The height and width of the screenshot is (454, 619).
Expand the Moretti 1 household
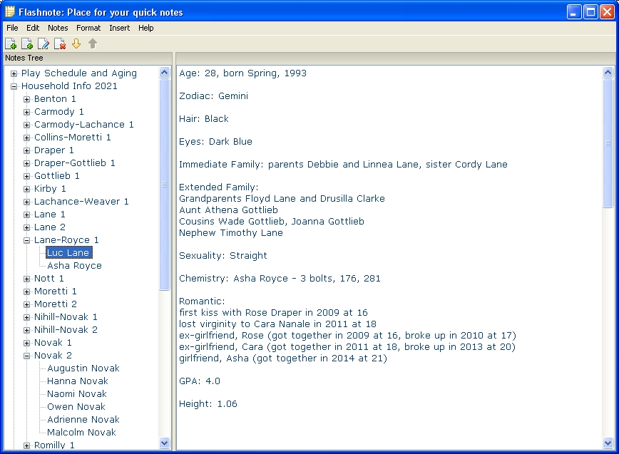26,292
